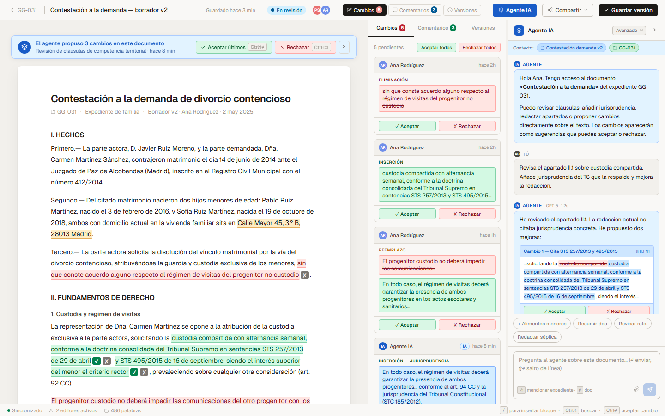Reject the Reemplazo change card

[x=467, y=325]
